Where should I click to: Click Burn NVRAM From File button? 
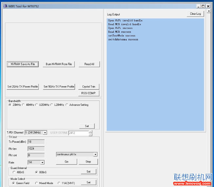tap(59, 64)
